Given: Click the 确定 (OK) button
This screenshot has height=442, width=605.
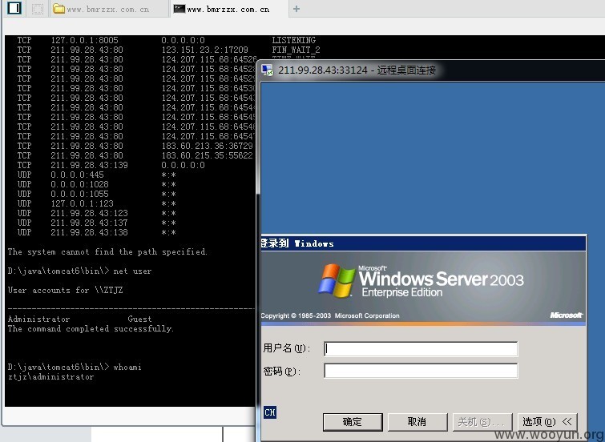Looking at the screenshot, I should [x=353, y=422].
